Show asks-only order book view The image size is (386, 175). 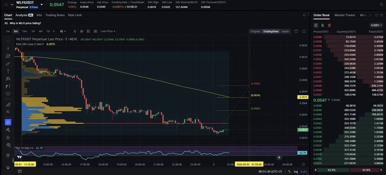pyautogui.click(x=329, y=25)
